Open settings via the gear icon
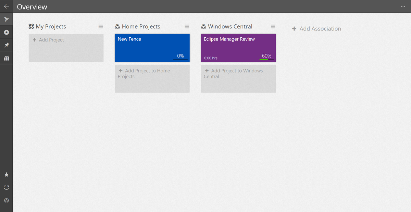 point(6,200)
